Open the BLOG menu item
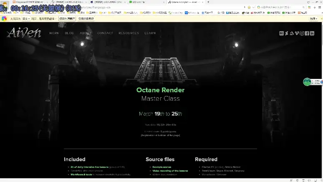This screenshot has height=182, width=323. pos(69,33)
